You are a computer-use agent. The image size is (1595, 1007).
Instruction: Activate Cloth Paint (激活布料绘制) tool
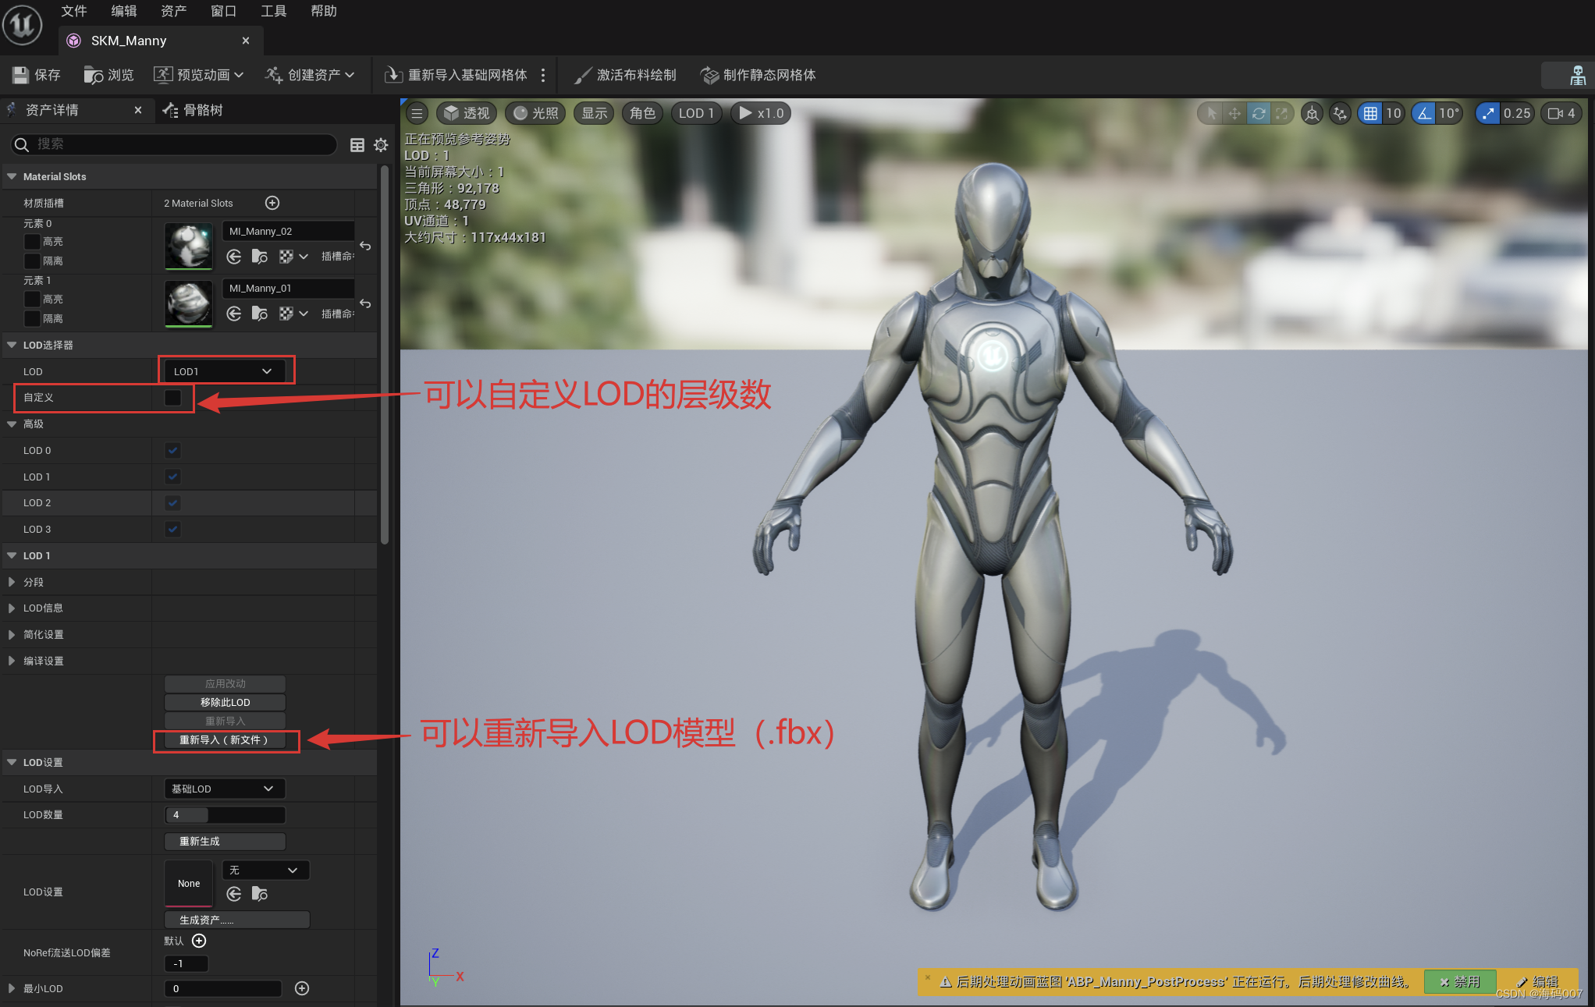pyautogui.click(x=583, y=75)
